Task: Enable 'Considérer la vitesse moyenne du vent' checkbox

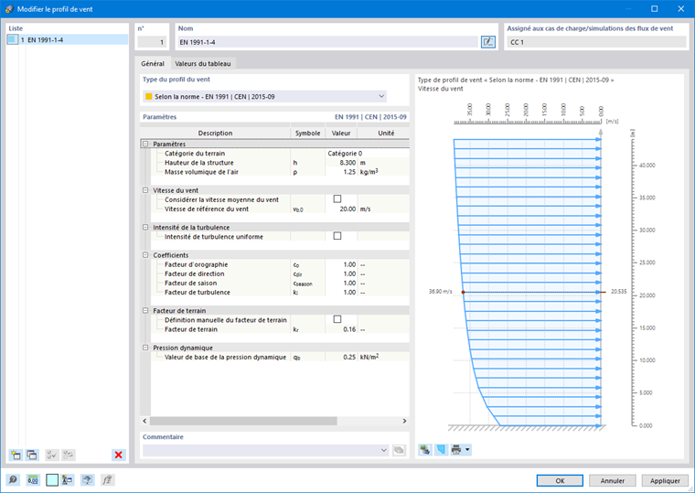Action: [x=337, y=199]
